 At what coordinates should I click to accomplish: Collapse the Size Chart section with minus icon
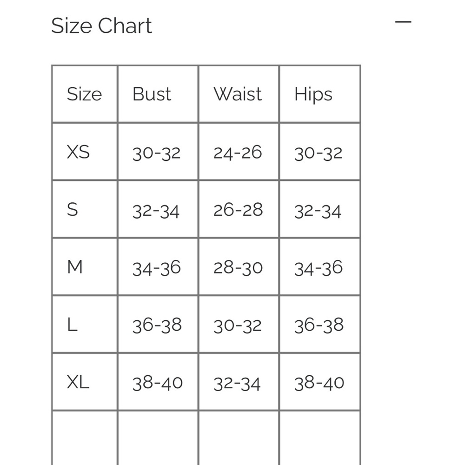pyautogui.click(x=403, y=22)
